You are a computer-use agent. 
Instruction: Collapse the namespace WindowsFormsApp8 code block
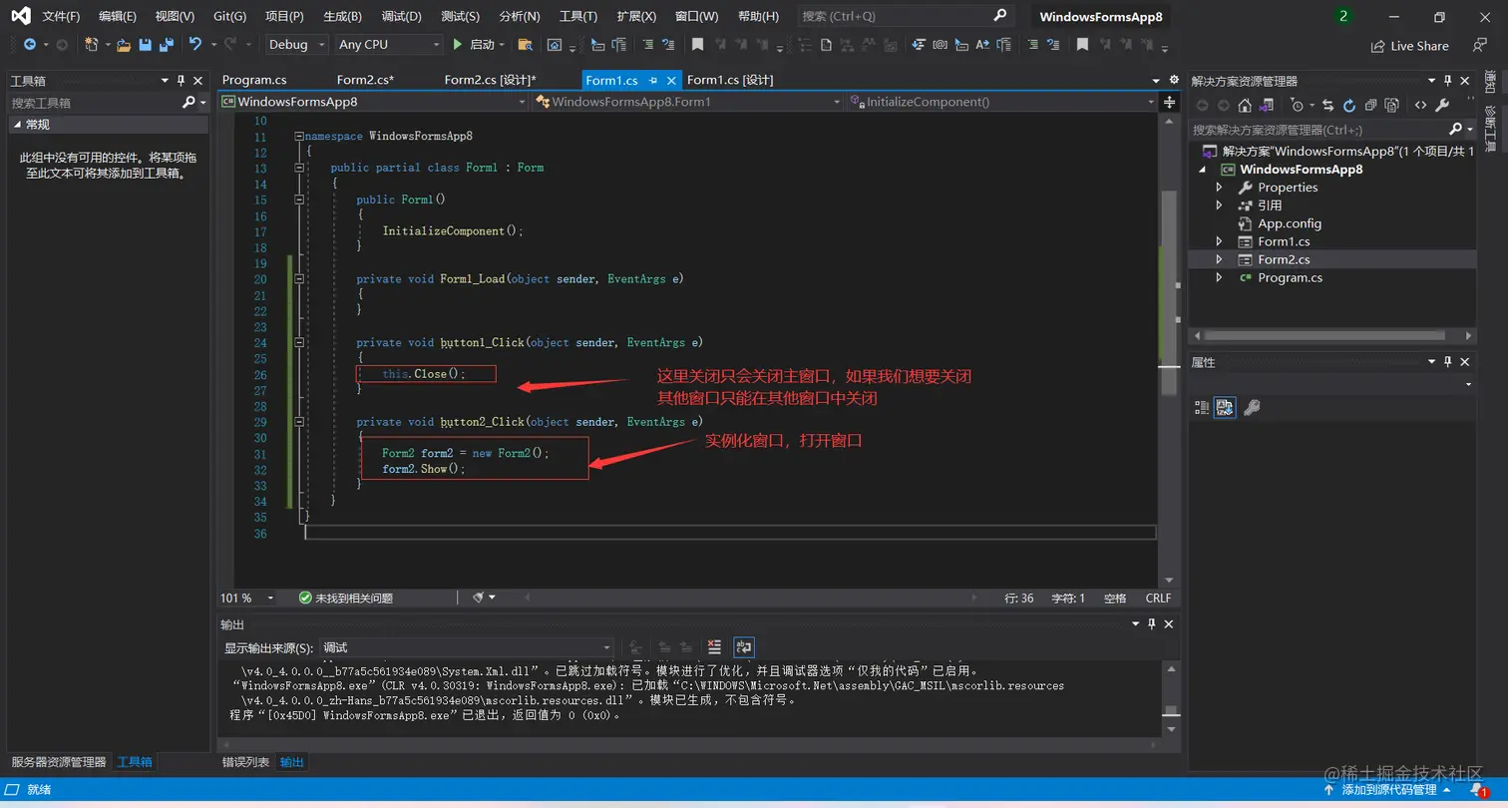299,136
